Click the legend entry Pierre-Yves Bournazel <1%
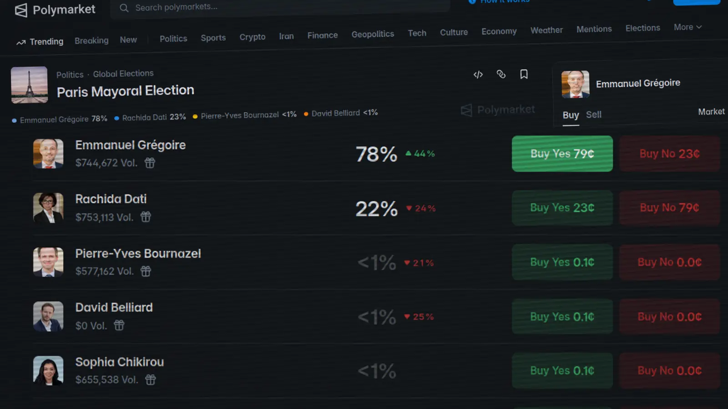 [x=245, y=115]
